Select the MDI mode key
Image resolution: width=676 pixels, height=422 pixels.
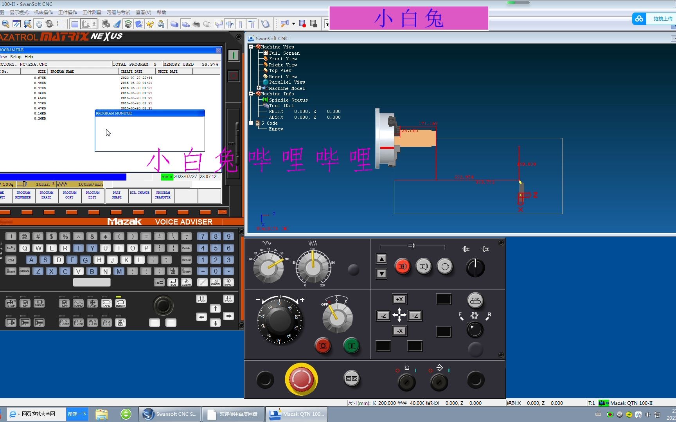click(120, 322)
